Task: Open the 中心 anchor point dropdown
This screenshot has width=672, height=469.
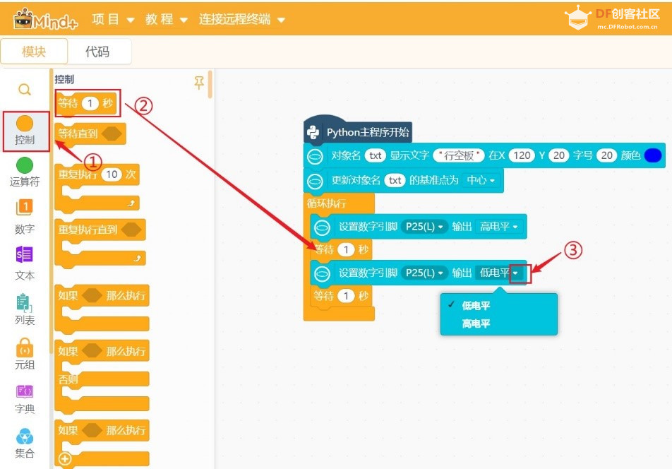Action: point(481,180)
